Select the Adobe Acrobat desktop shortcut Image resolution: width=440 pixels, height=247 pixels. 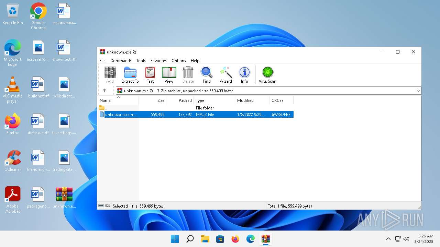pos(13,200)
